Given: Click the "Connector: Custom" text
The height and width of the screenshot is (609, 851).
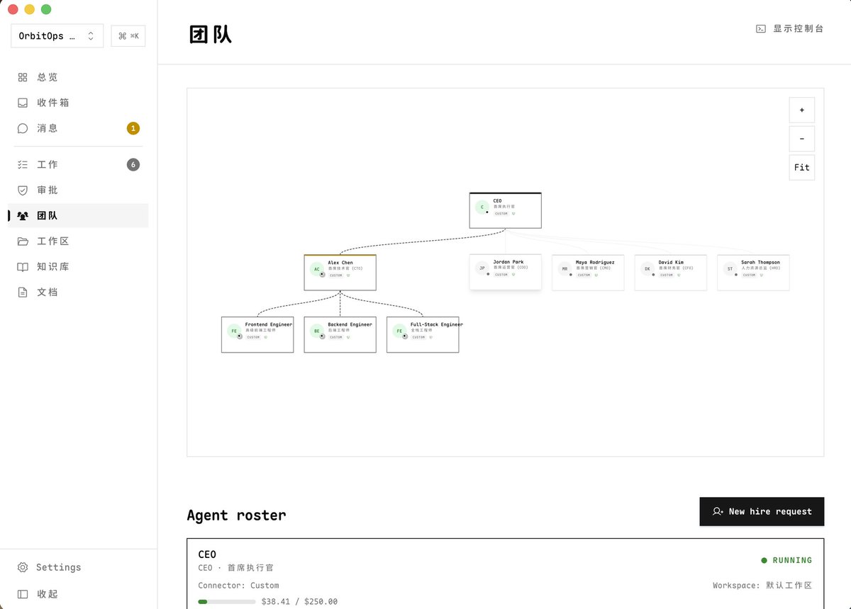Looking at the screenshot, I should (238, 586).
